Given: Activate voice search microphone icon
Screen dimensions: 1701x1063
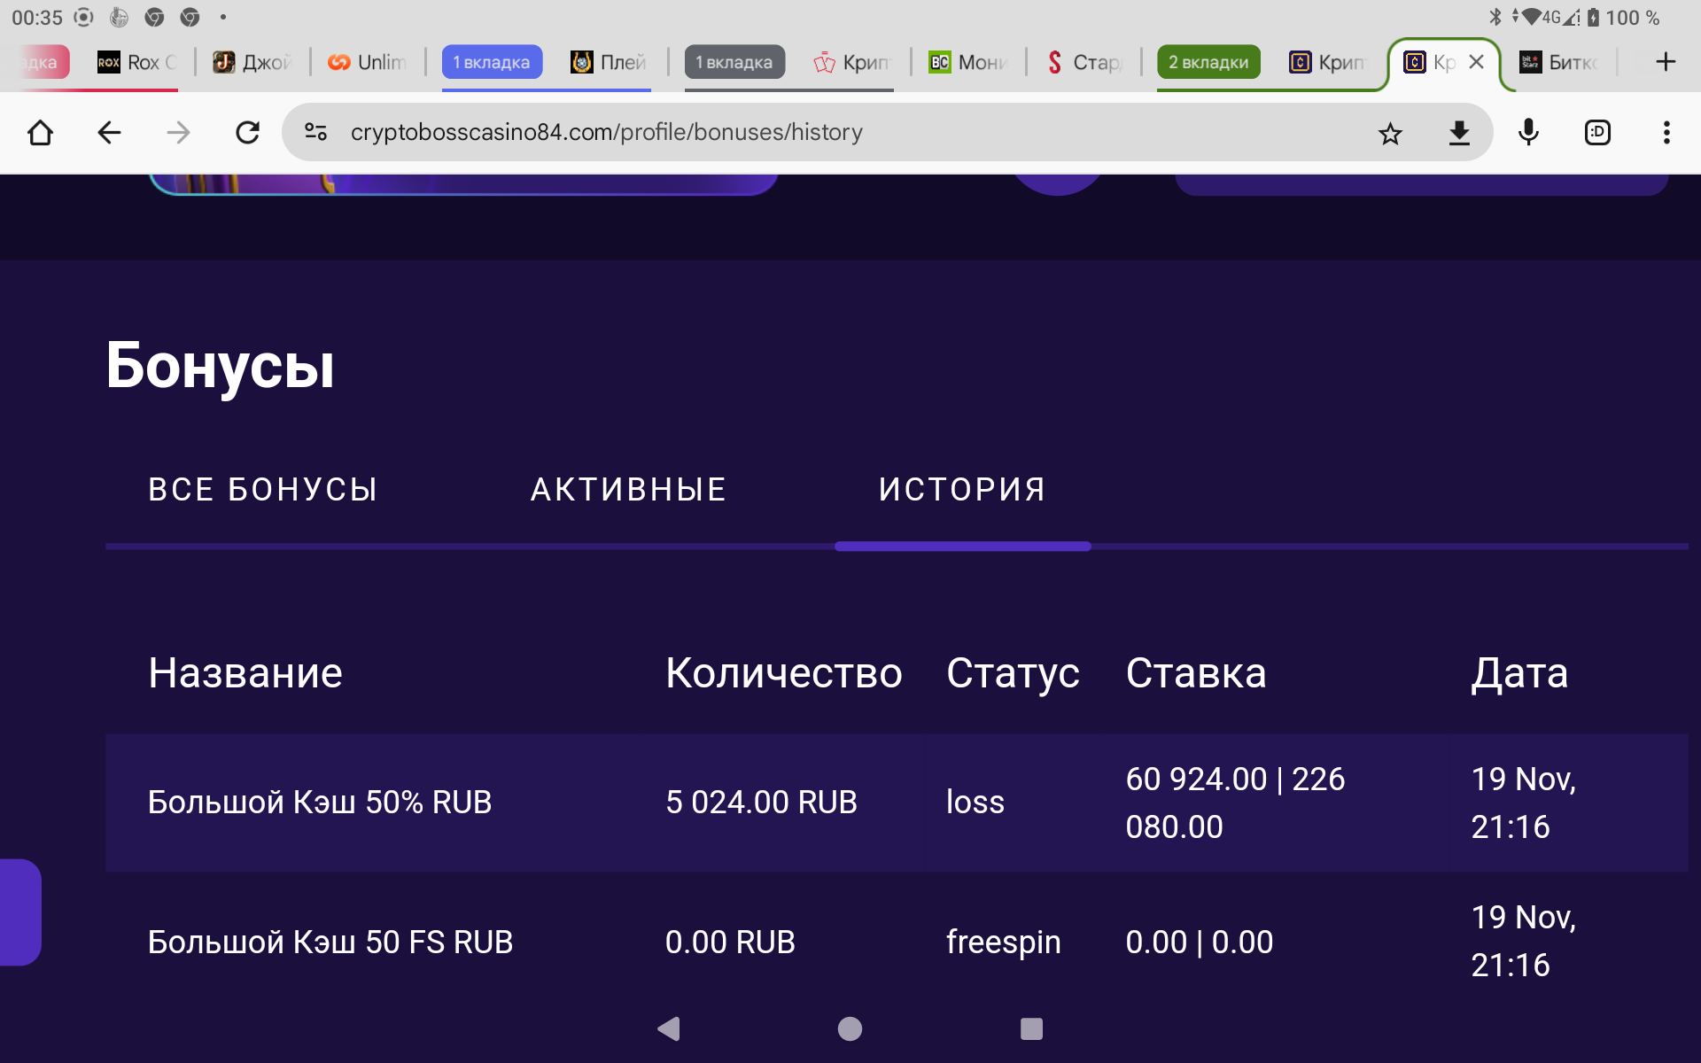Looking at the screenshot, I should (1528, 133).
